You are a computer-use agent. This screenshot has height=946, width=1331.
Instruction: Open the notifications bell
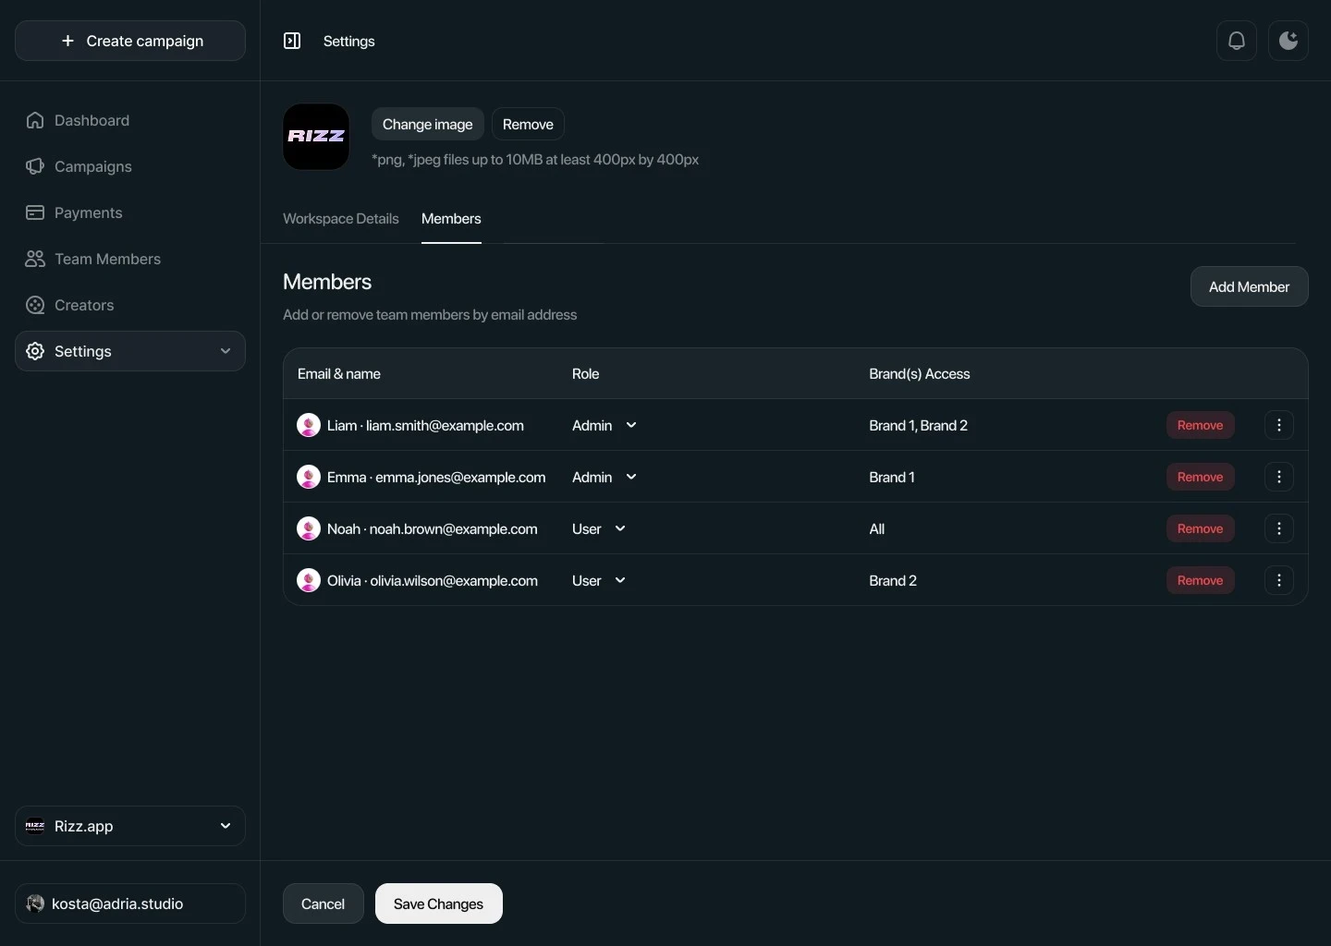pos(1237,41)
